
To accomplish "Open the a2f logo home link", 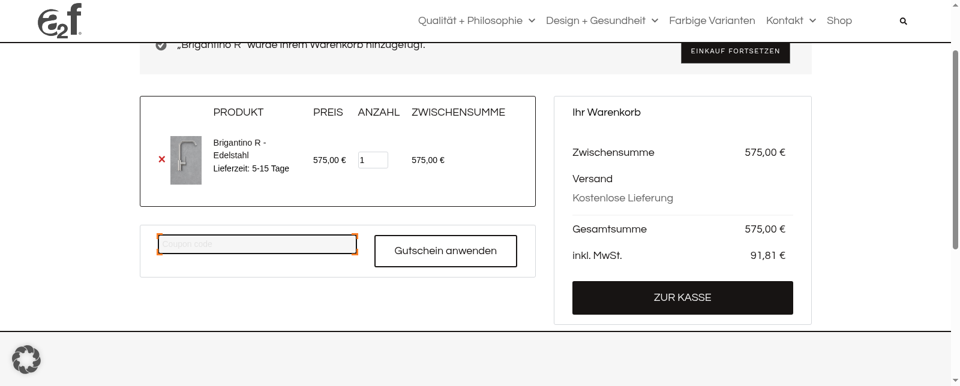I will click(60, 21).
